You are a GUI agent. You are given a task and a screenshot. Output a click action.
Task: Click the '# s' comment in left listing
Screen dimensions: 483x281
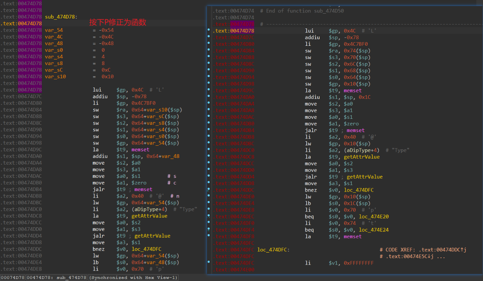(x=172, y=176)
